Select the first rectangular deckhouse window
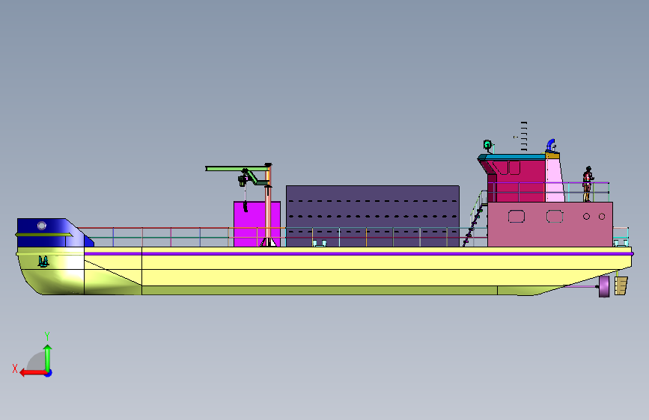The height and width of the screenshot is (420, 649). (x=517, y=216)
